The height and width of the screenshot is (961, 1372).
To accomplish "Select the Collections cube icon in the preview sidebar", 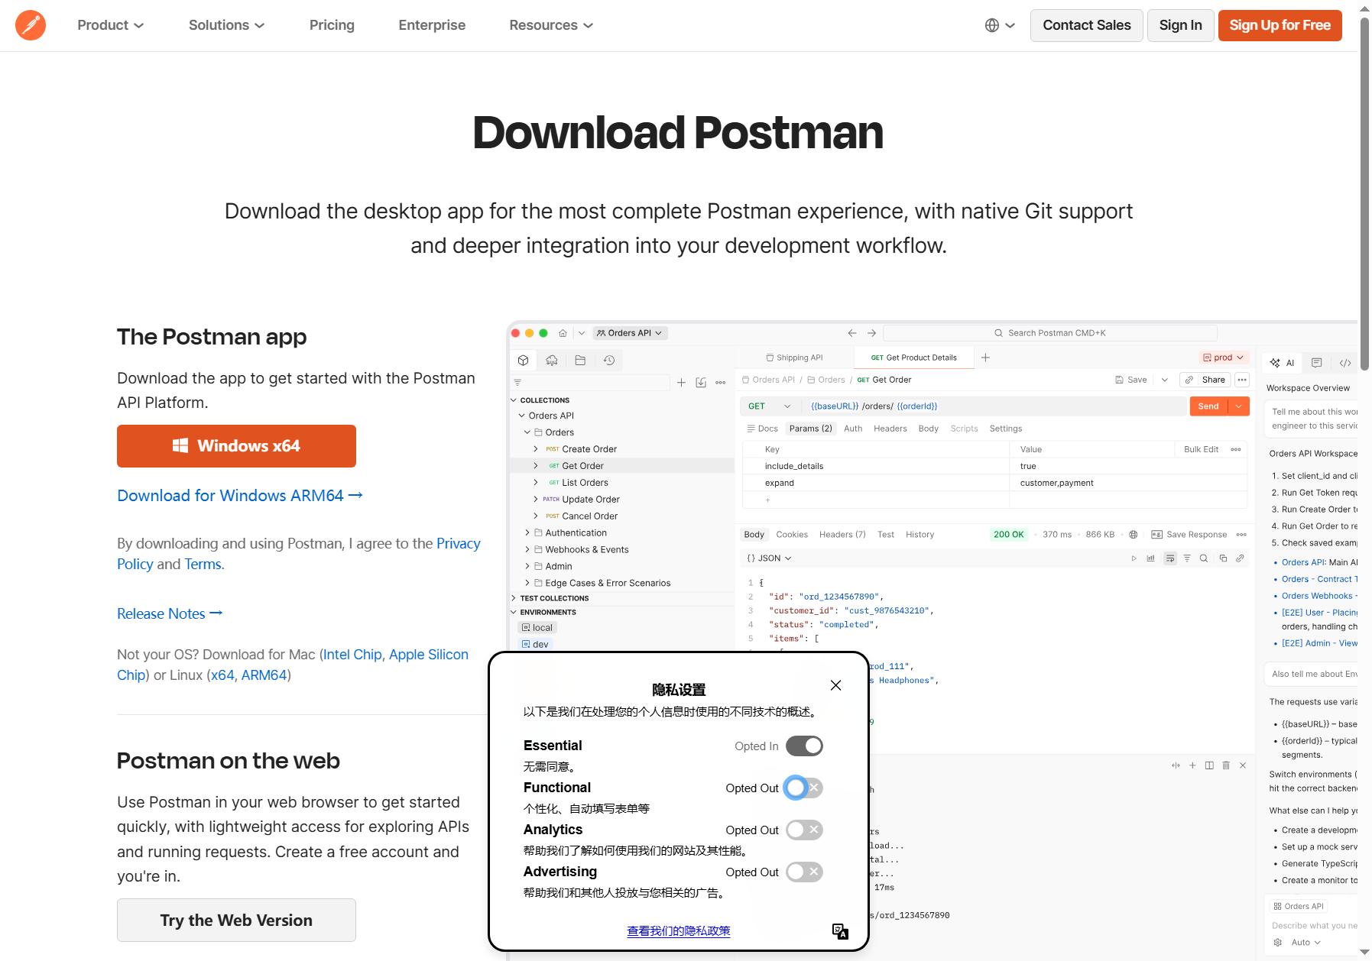I will pos(524,360).
